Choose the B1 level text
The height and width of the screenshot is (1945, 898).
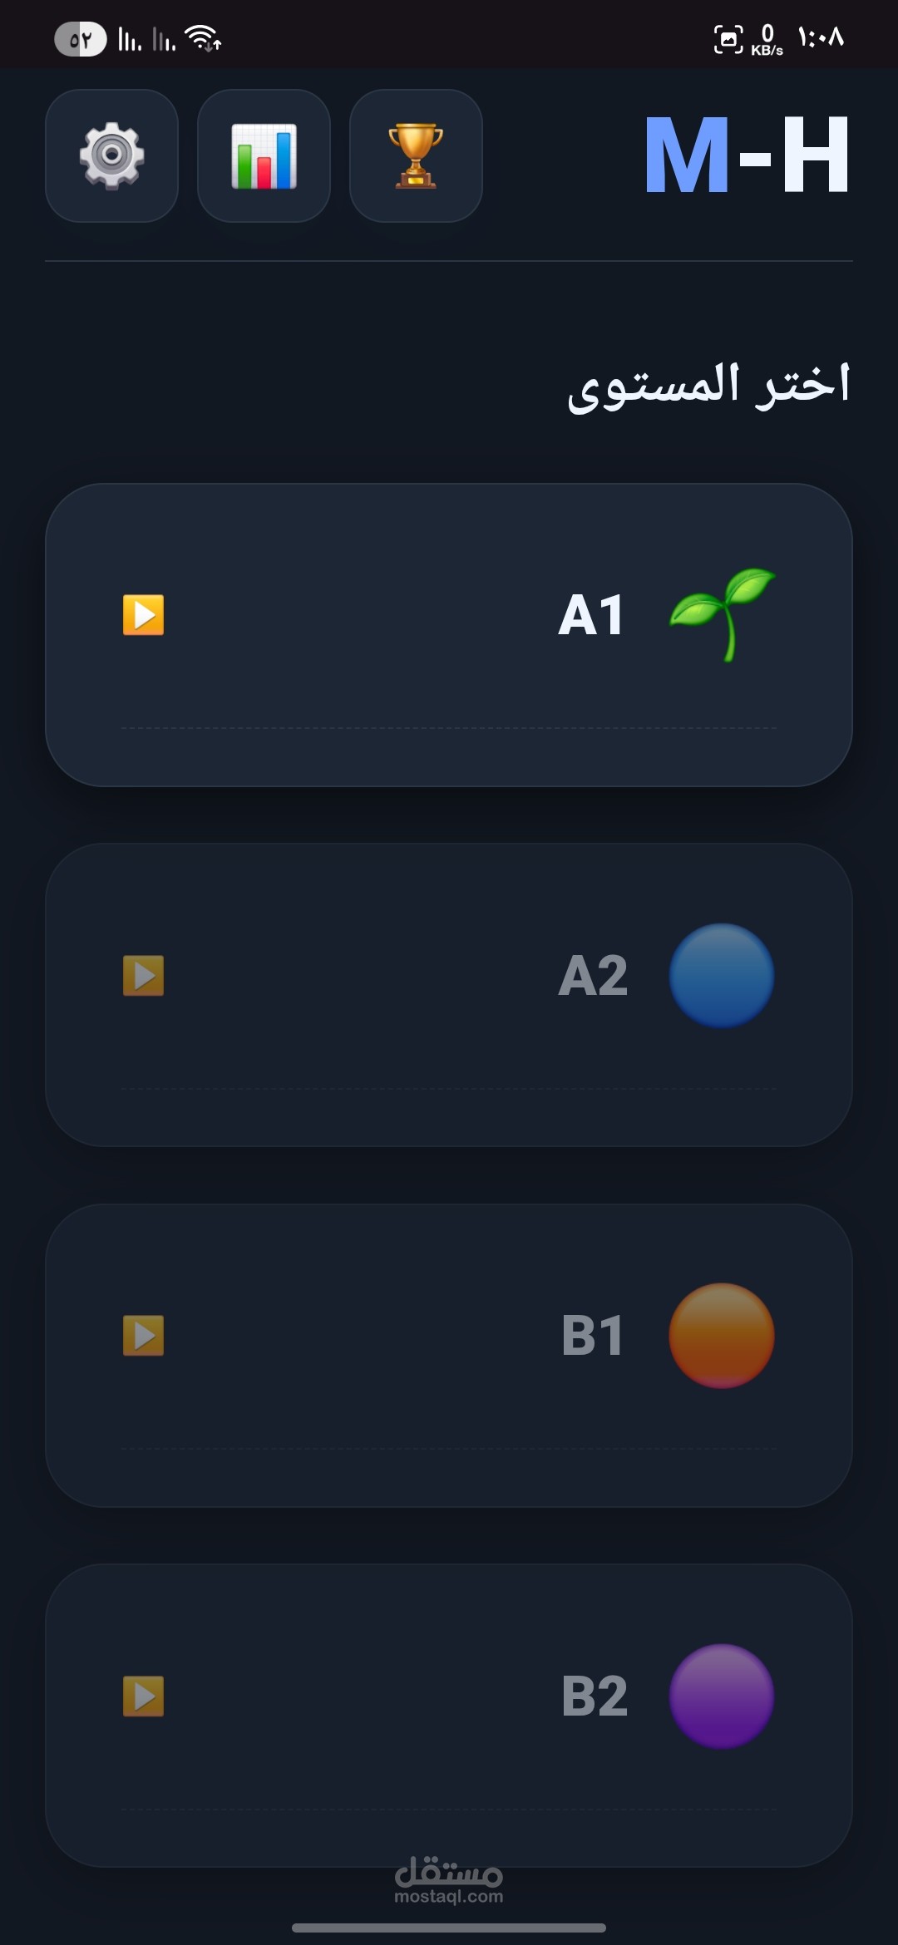pyautogui.click(x=593, y=1336)
